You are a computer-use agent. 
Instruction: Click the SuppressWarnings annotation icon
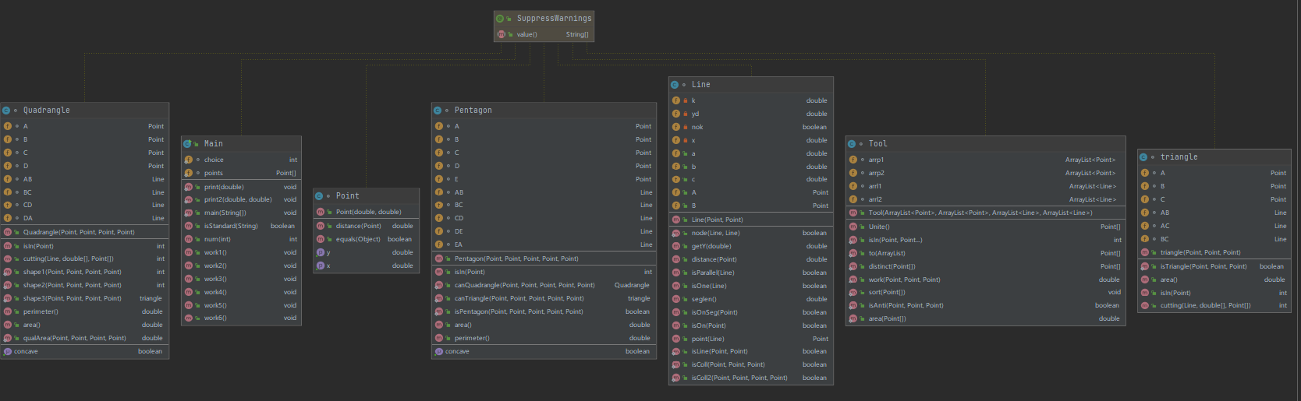(501, 19)
